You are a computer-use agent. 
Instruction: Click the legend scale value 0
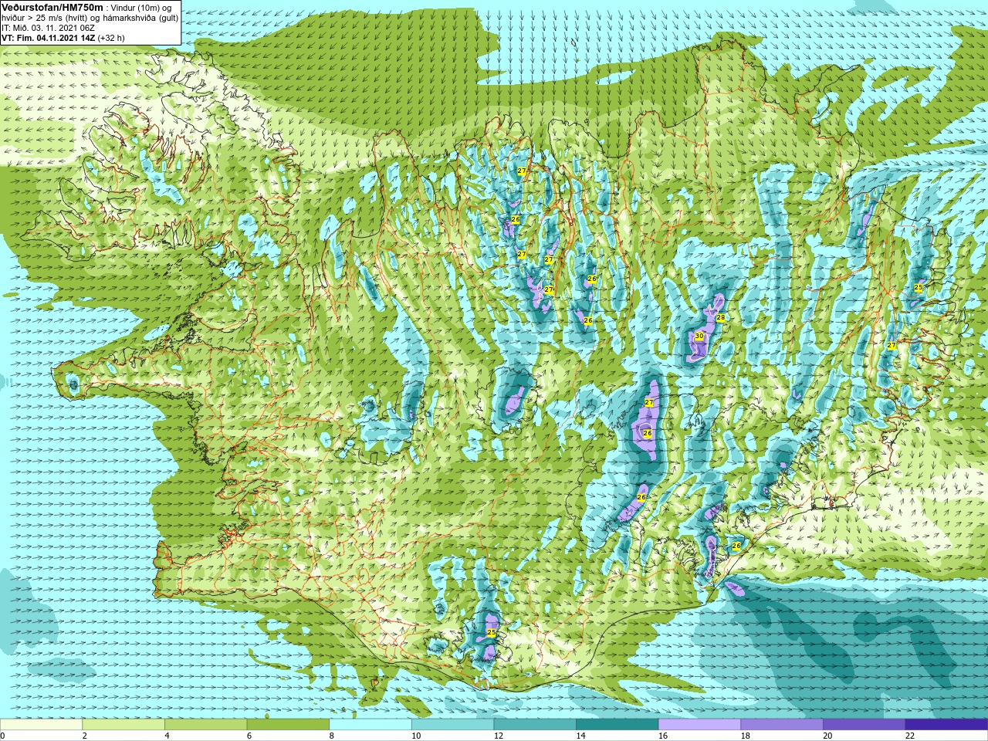click(3, 736)
